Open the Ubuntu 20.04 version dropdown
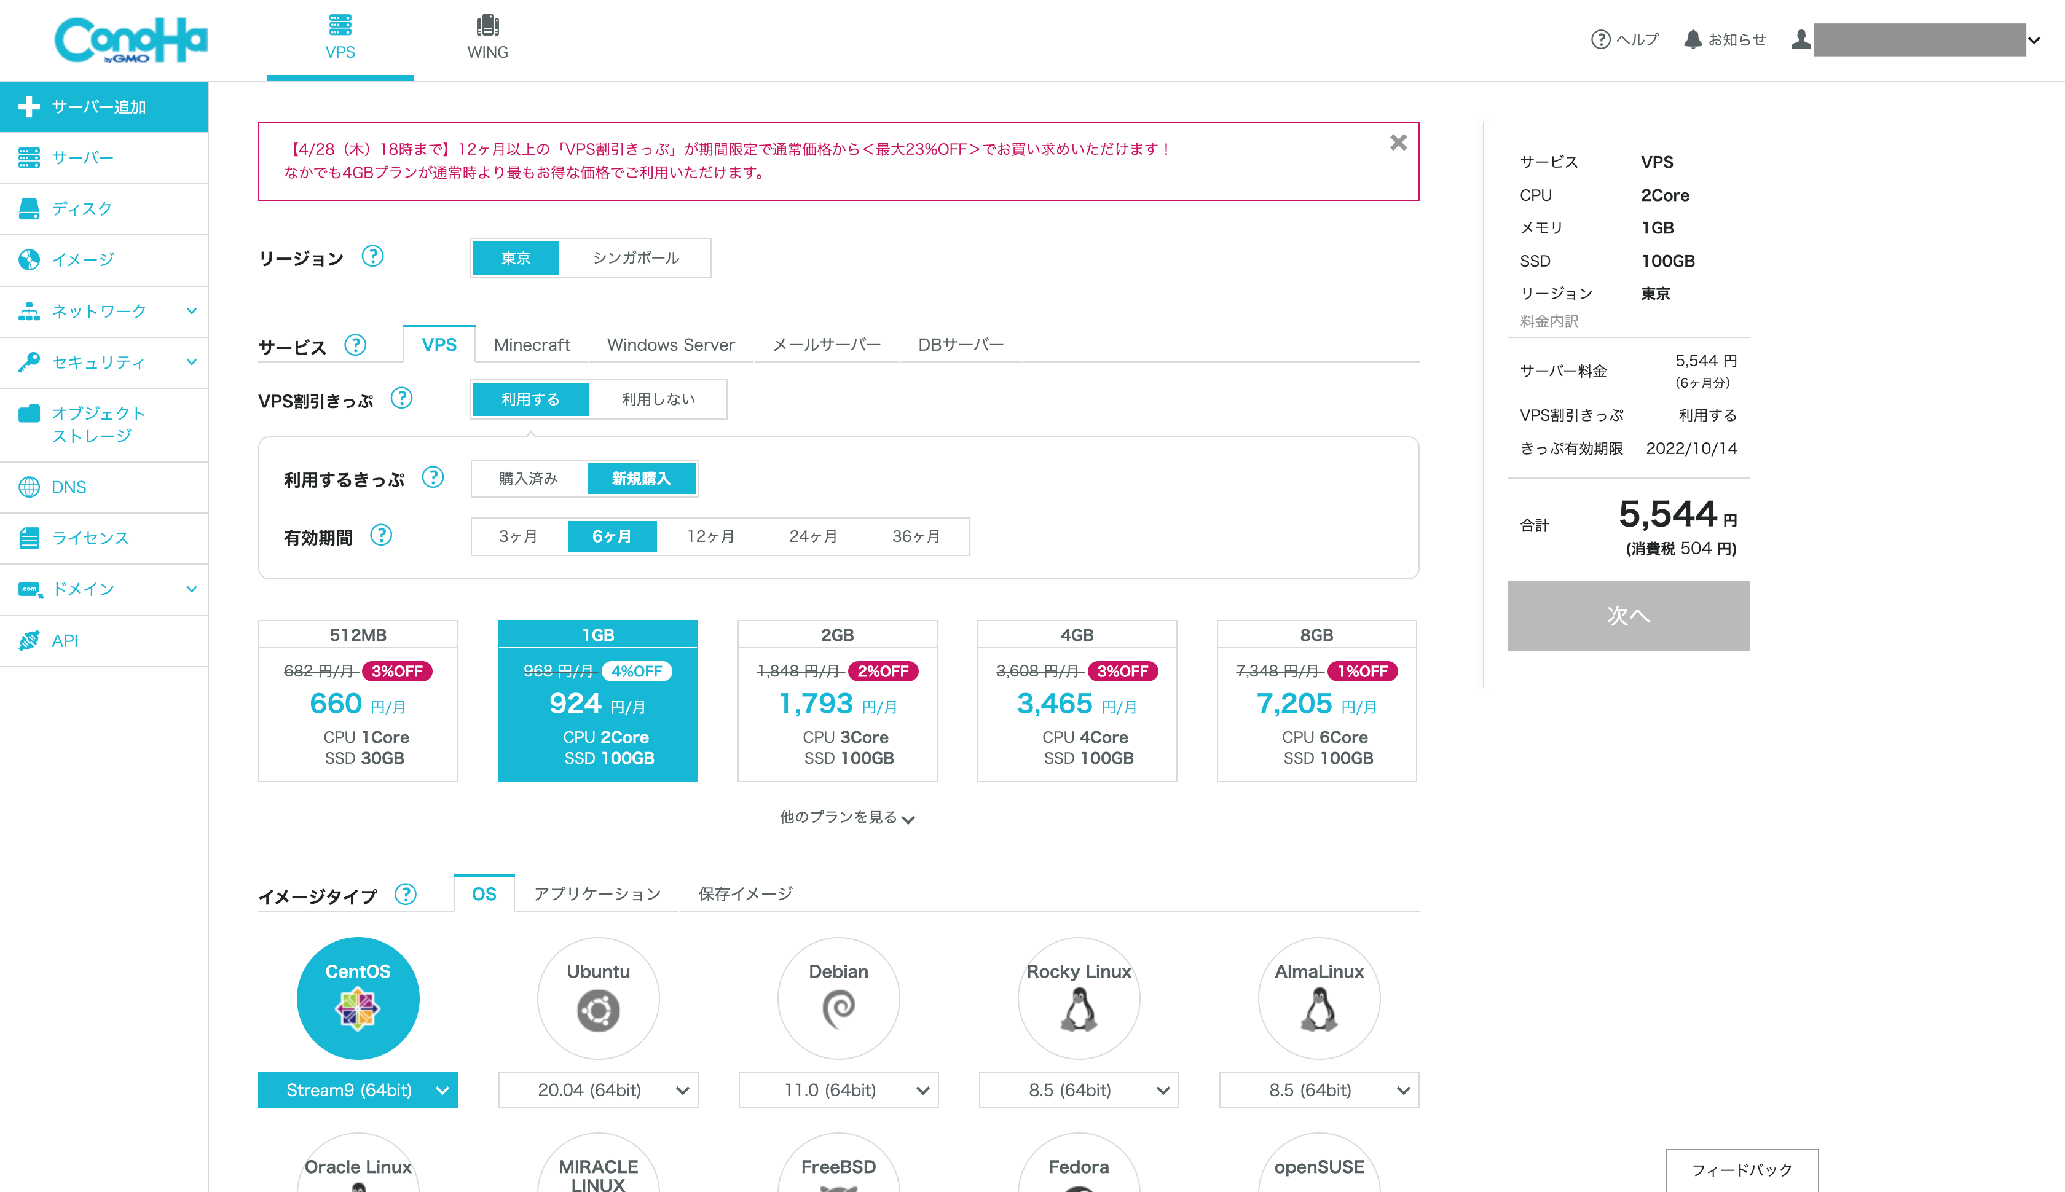The width and height of the screenshot is (2065, 1192). [599, 1089]
